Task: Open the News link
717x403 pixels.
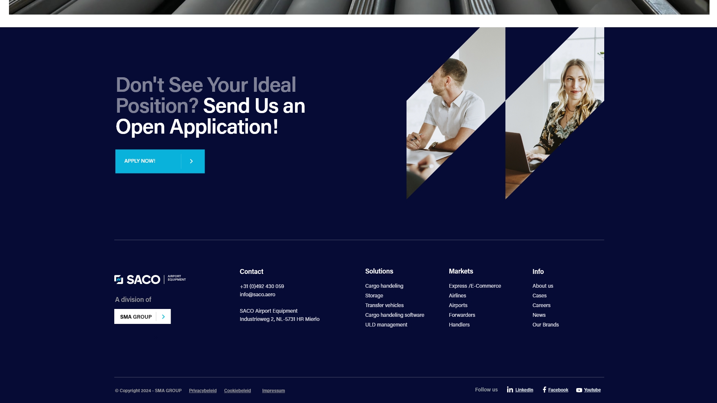Action: pyautogui.click(x=539, y=315)
